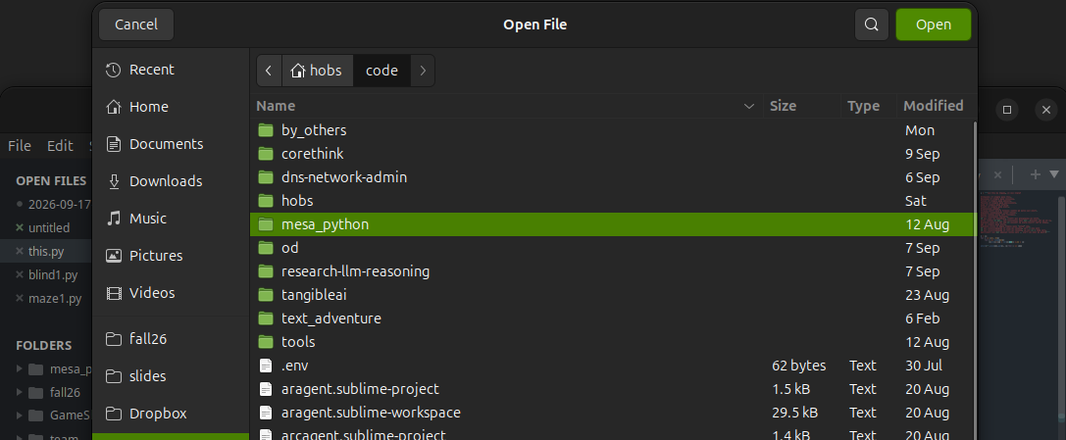Sort files by the Type column header
This screenshot has width=1066, height=440.
click(868, 106)
